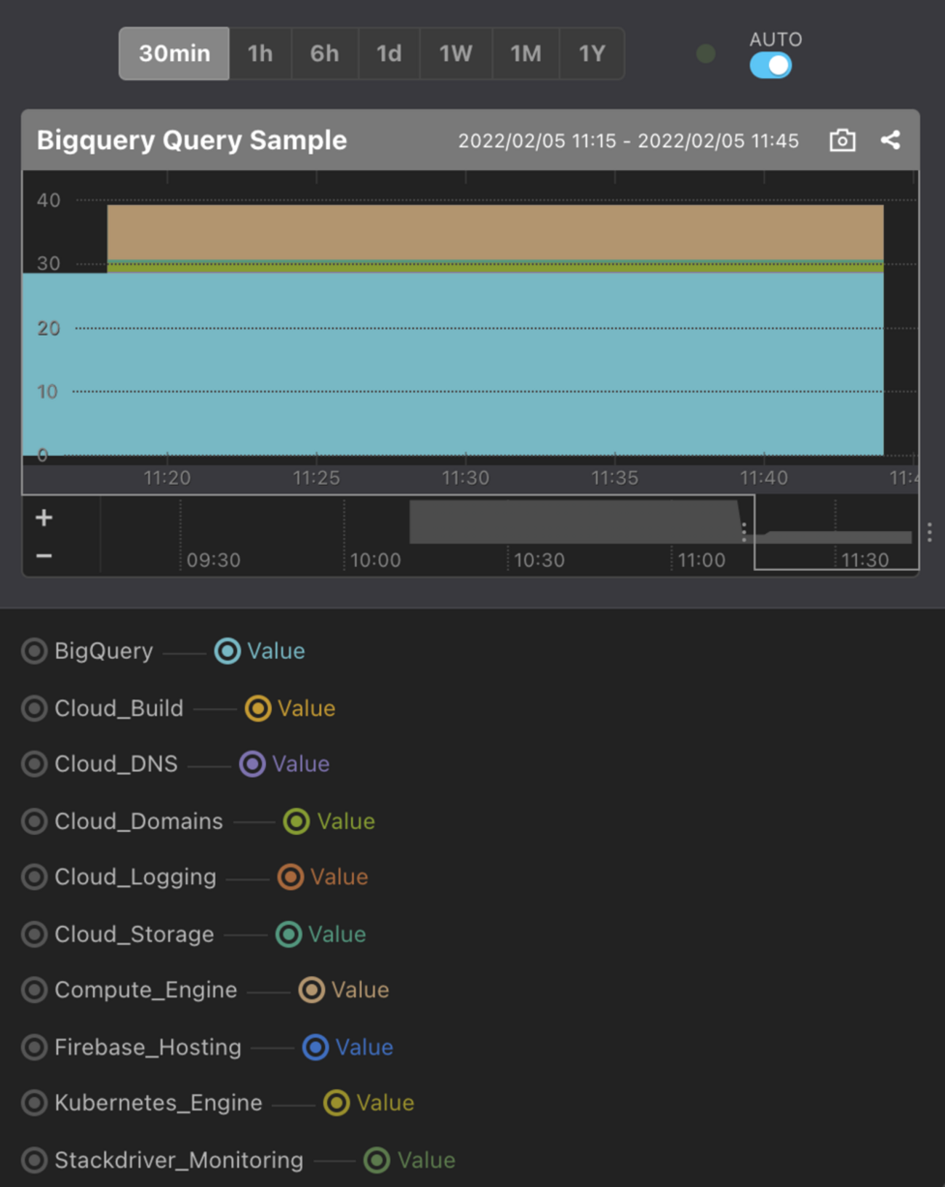945x1187 pixels.
Task: Zoom in with the plus icon
Action: [x=44, y=518]
